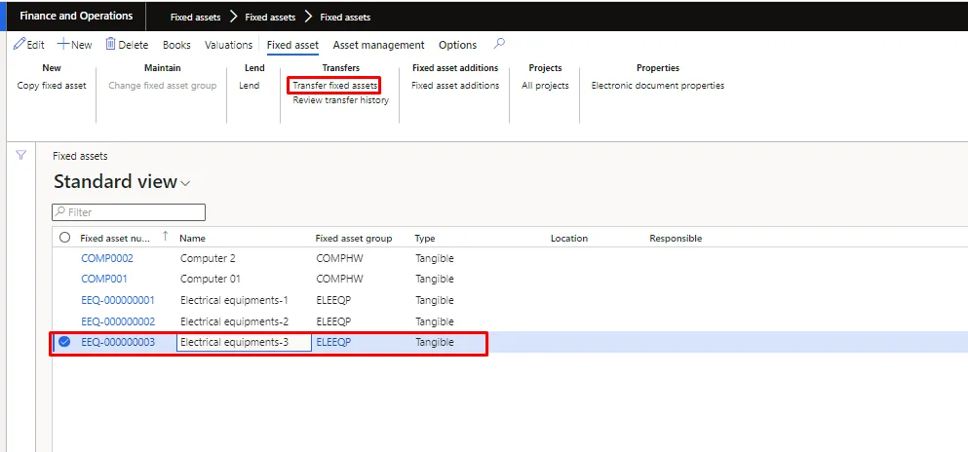Click the Computer 01 name cell

[x=210, y=279]
